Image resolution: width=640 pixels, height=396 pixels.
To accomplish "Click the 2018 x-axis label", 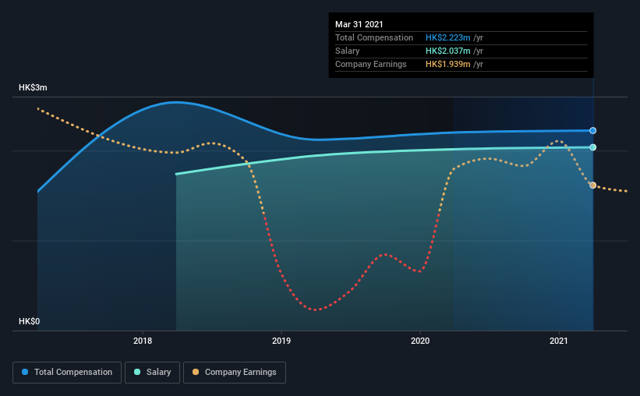I will (x=143, y=341).
